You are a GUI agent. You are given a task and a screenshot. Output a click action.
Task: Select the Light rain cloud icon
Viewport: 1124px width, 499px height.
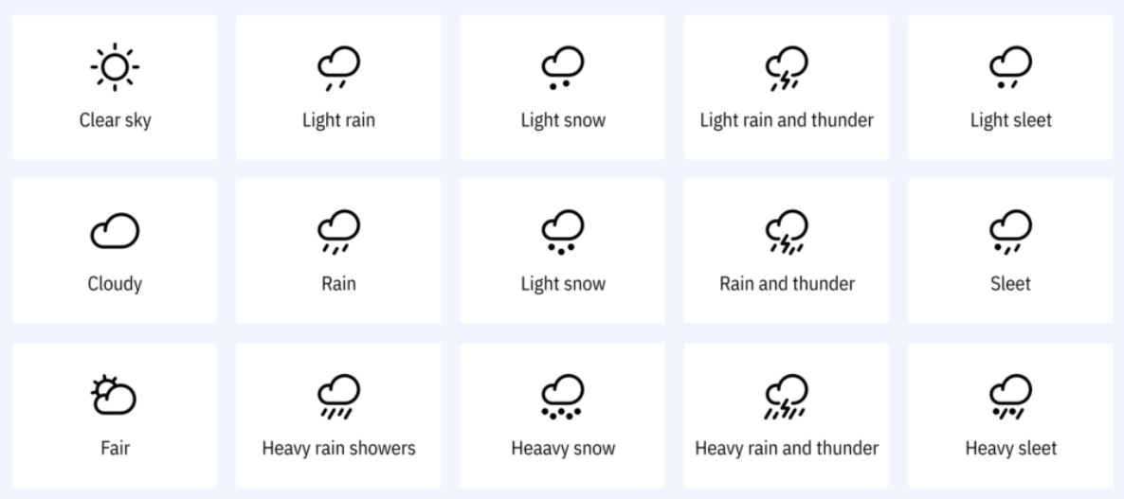click(x=338, y=68)
